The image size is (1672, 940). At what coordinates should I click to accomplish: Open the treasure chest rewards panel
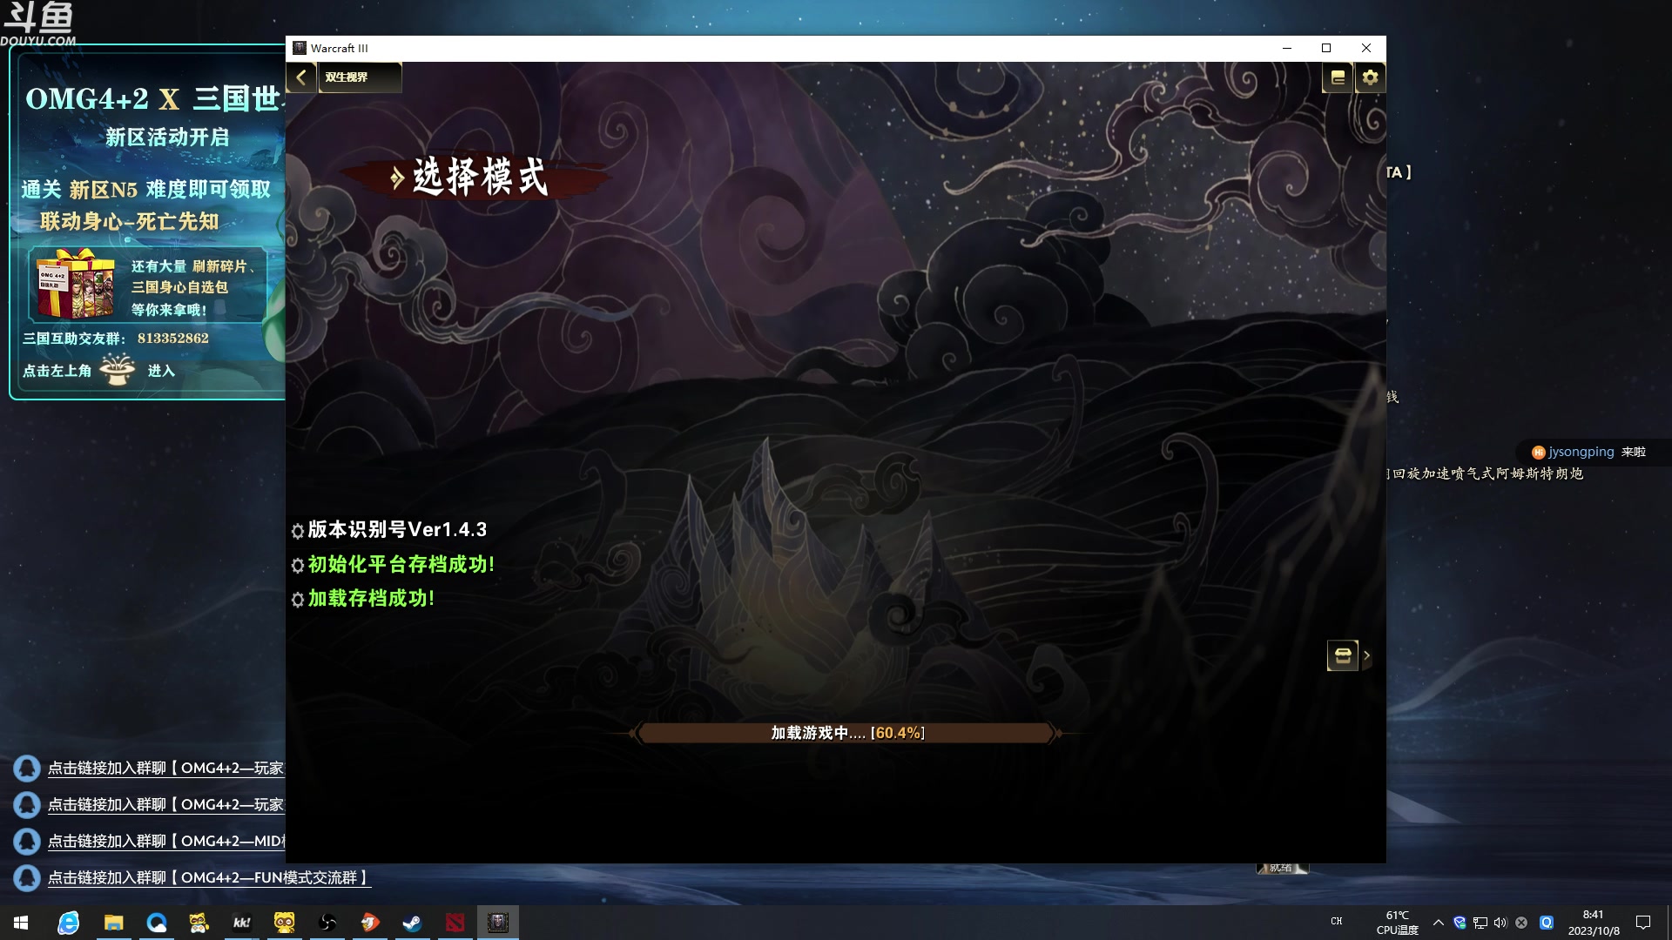click(1343, 655)
